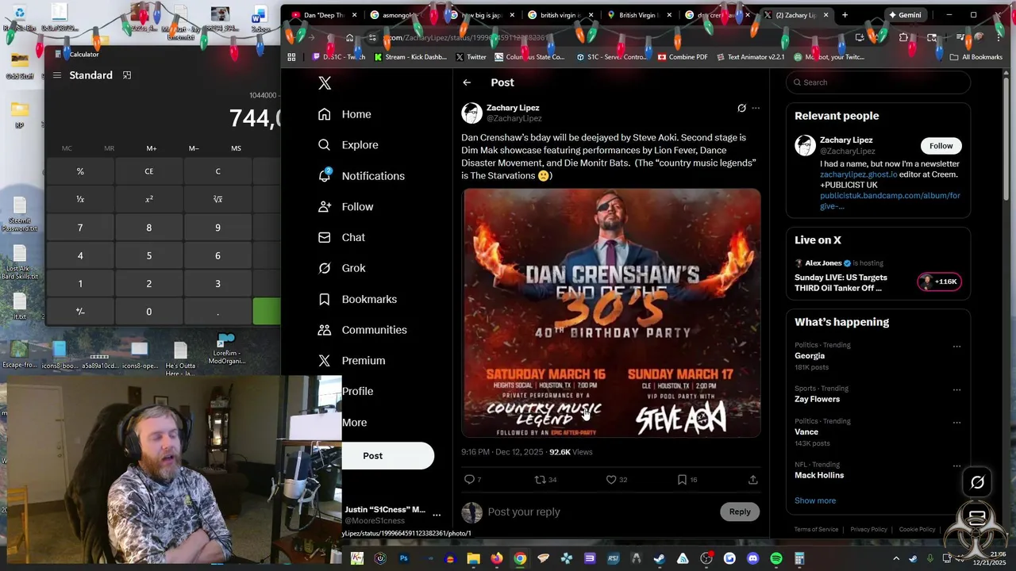Open More options for Vance trend
The height and width of the screenshot is (571, 1016).
(x=956, y=423)
